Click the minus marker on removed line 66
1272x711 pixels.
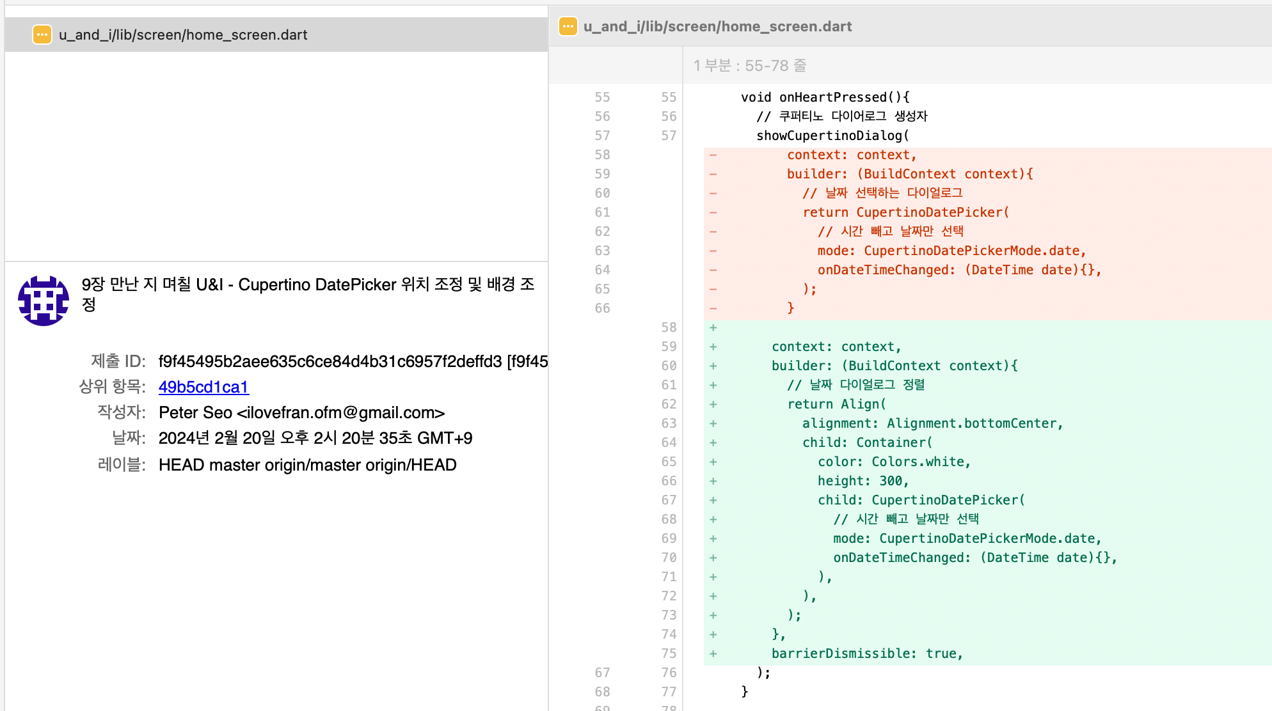(x=713, y=308)
